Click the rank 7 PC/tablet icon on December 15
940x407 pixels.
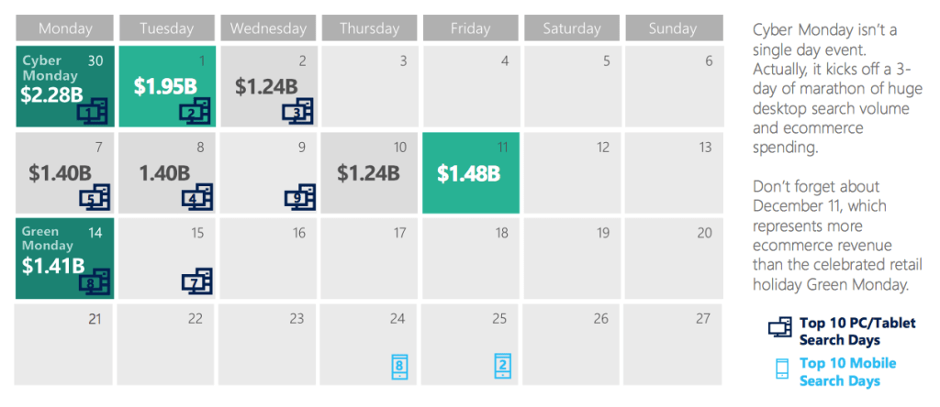pos(196,282)
